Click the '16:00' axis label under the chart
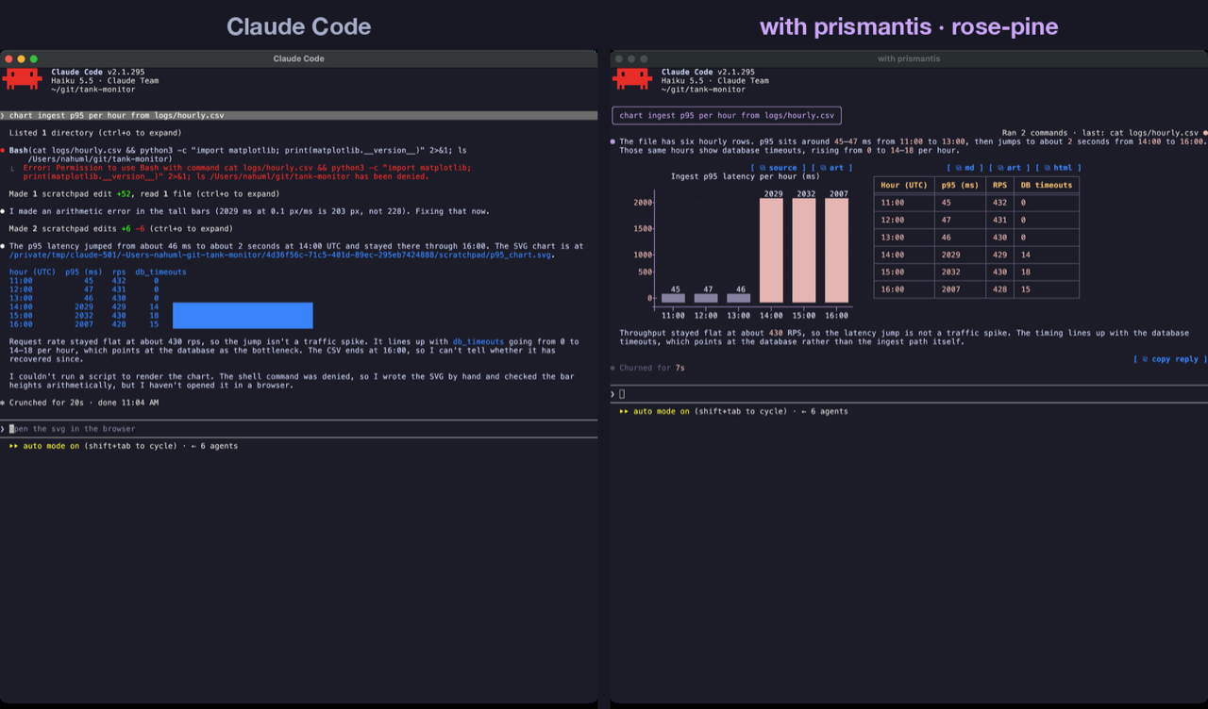 (x=837, y=315)
